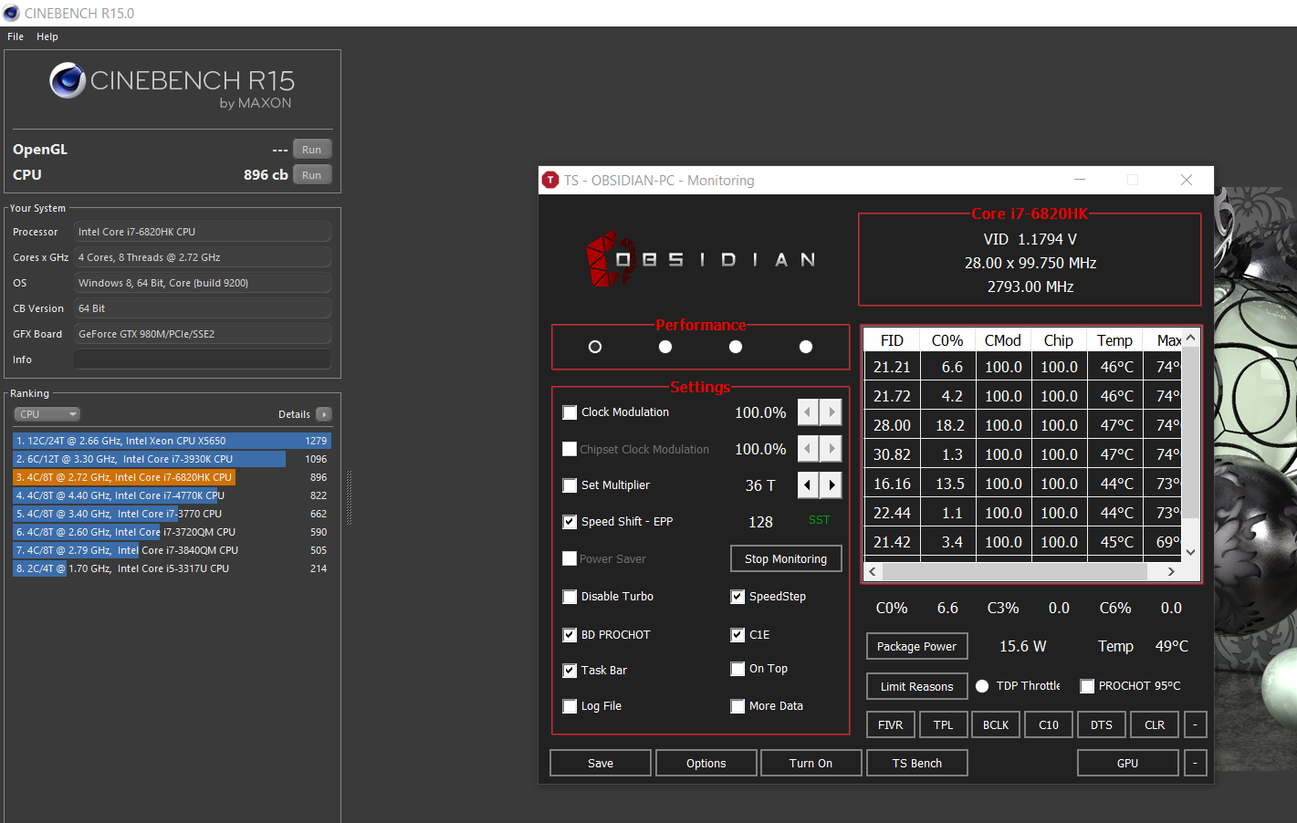Viewport: 1297px width, 823px height.
Task: Decrease Clock Modulation with left arrow
Action: point(808,412)
